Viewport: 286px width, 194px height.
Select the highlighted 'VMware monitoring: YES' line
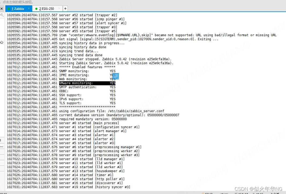(87, 83)
